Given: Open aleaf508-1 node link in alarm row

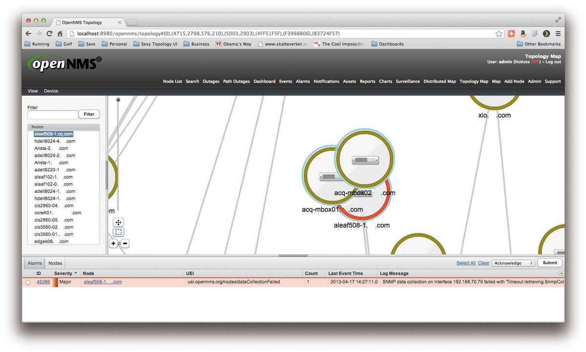Looking at the screenshot, I should 103,282.
